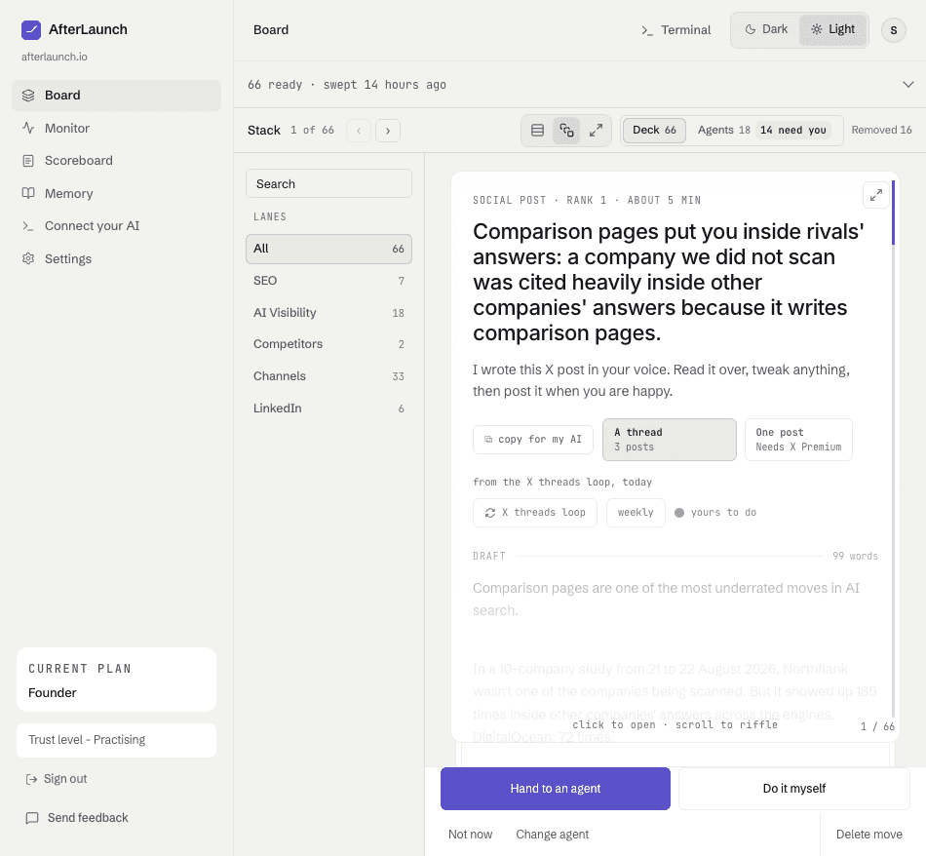
Task: Open the Memory page
Action: [116, 194]
